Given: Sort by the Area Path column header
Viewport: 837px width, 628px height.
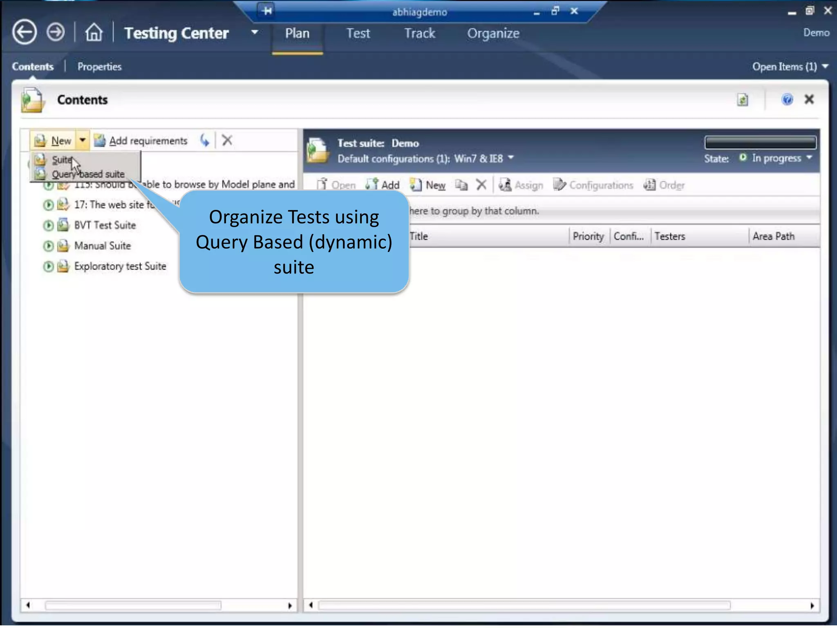Looking at the screenshot, I should (784, 236).
